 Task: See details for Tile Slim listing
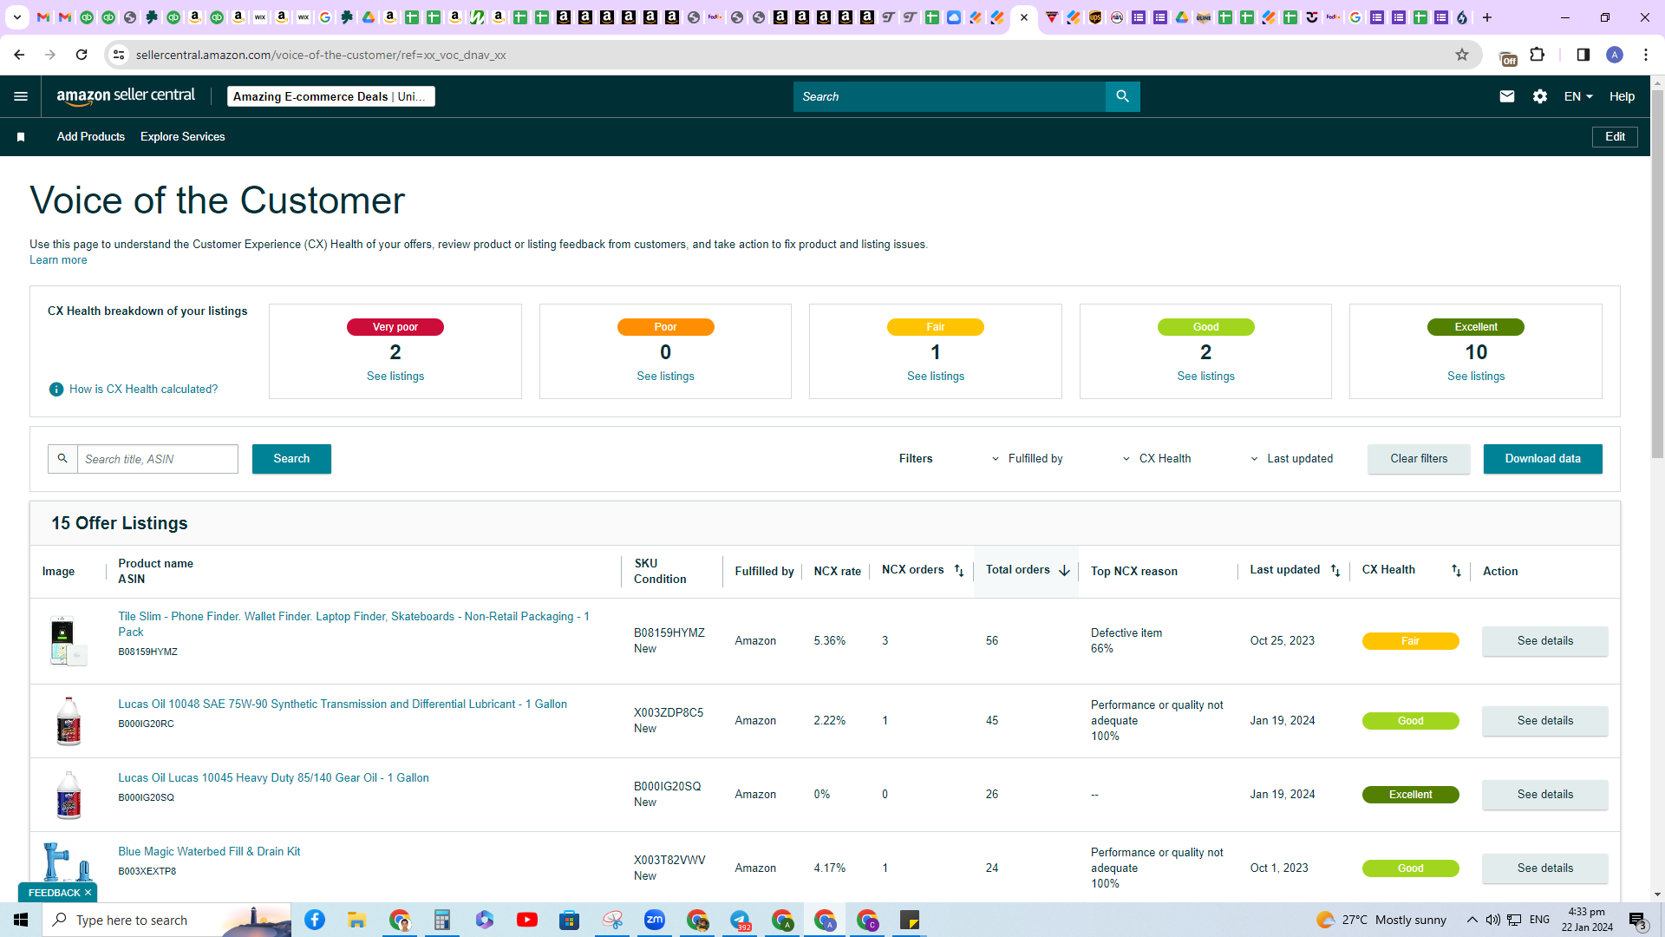pos(1544,641)
